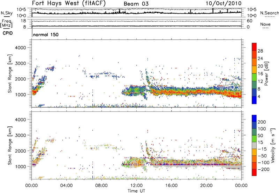Click the '4' Power colorbar tick label
Image resolution: width=279 pixels, height=193 pixels.
tap(259, 96)
